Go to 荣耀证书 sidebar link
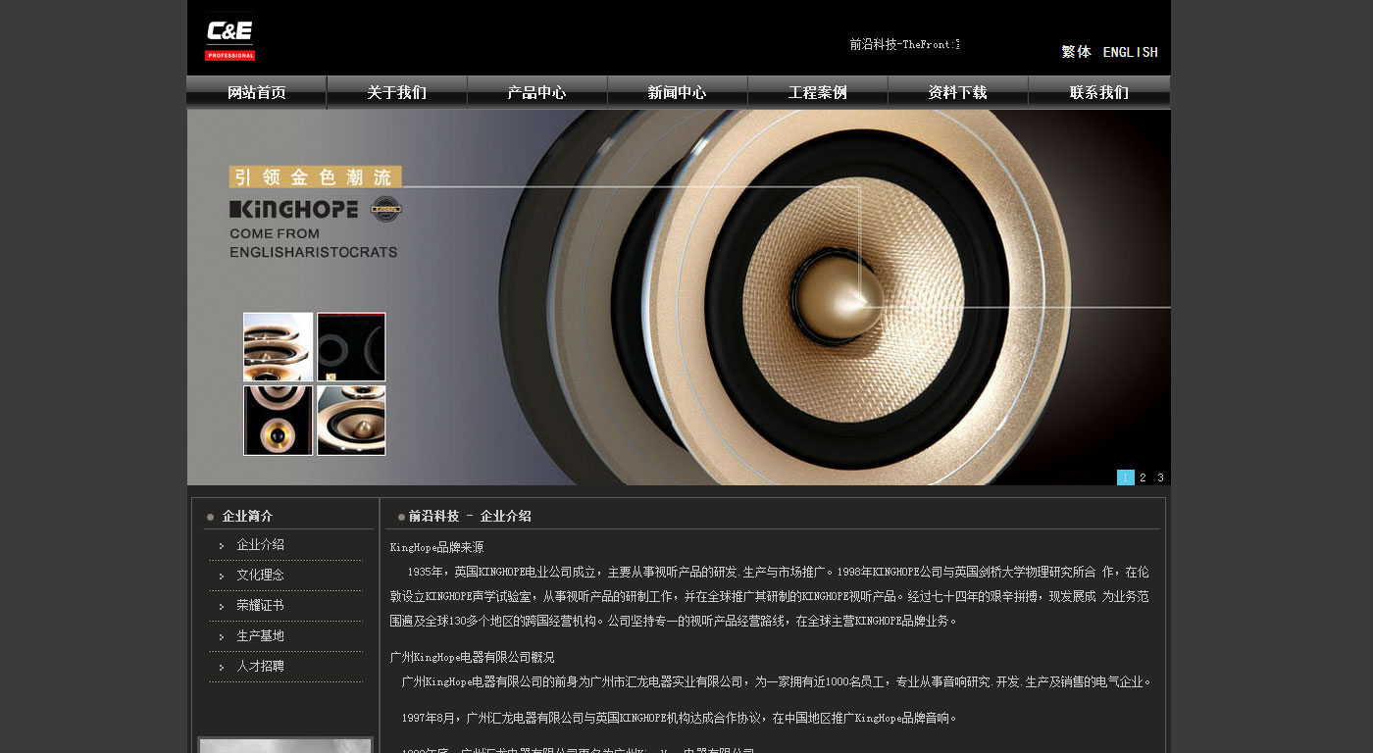Viewport: 1373px width, 753px height. 260,606
